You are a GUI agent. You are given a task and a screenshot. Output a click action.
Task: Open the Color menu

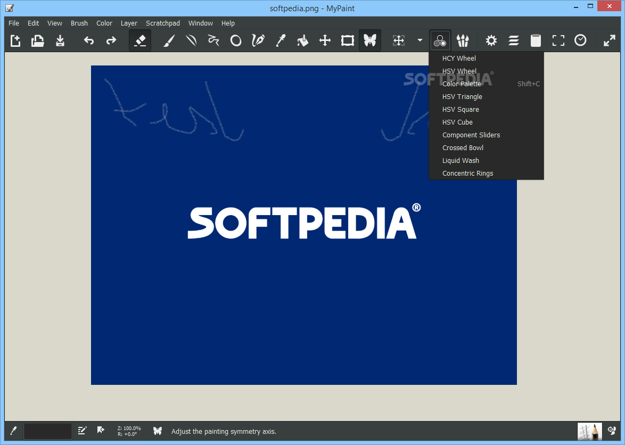coord(104,23)
